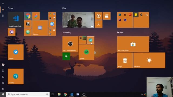The height and width of the screenshot is (97, 173).
Task: Expand the small tile folder above Zoom
Action: click(52, 16)
